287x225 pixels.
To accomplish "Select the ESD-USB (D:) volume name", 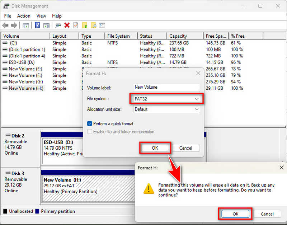I will [22, 62].
